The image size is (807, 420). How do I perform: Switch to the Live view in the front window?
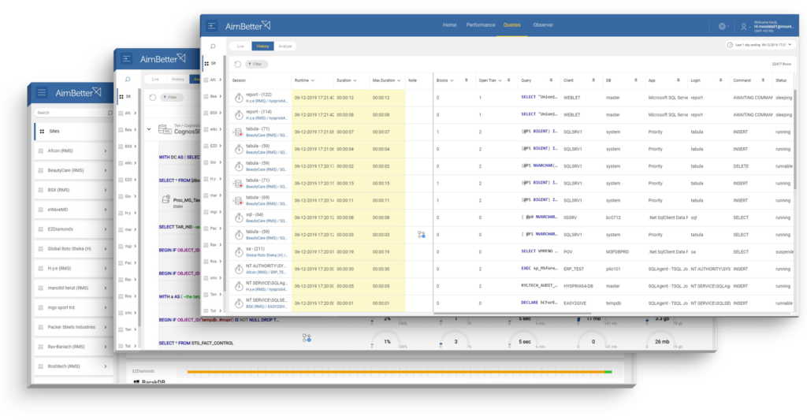[x=240, y=46]
